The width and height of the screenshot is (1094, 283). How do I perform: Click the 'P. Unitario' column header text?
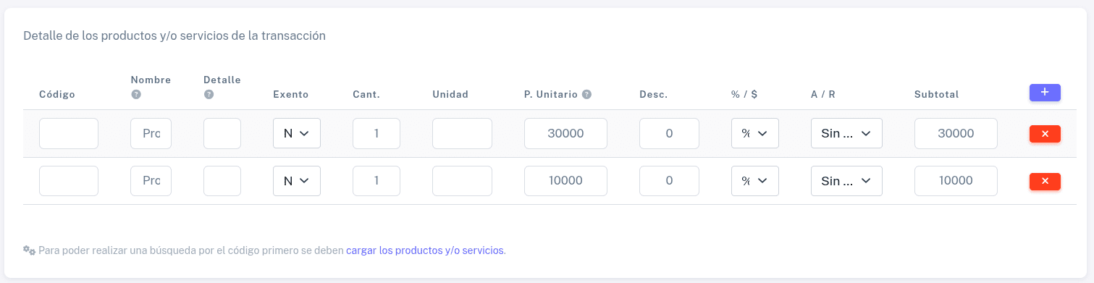pos(551,94)
